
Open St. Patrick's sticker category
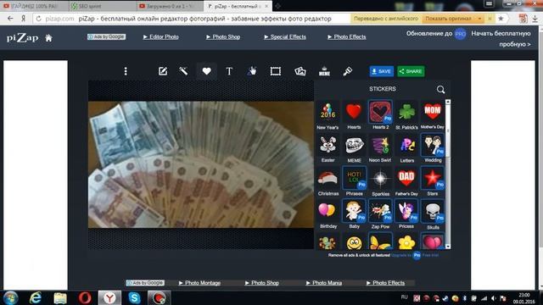pyautogui.click(x=406, y=115)
